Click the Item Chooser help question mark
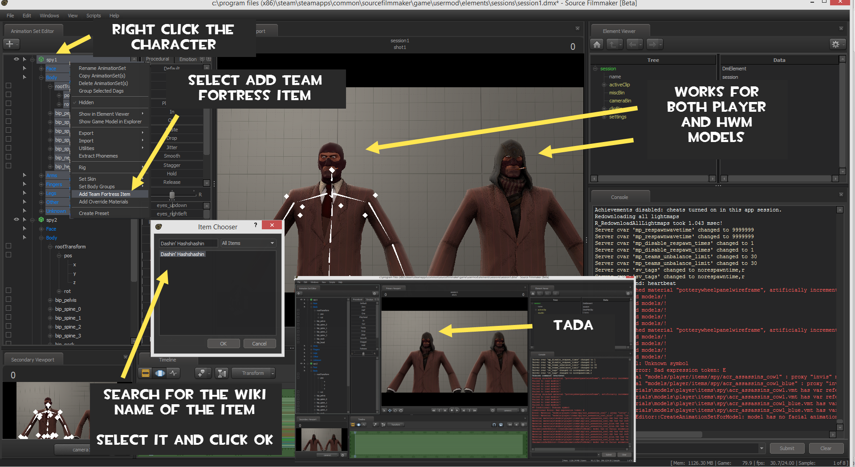The image size is (855, 467). pyautogui.click(x=255, y=225)
